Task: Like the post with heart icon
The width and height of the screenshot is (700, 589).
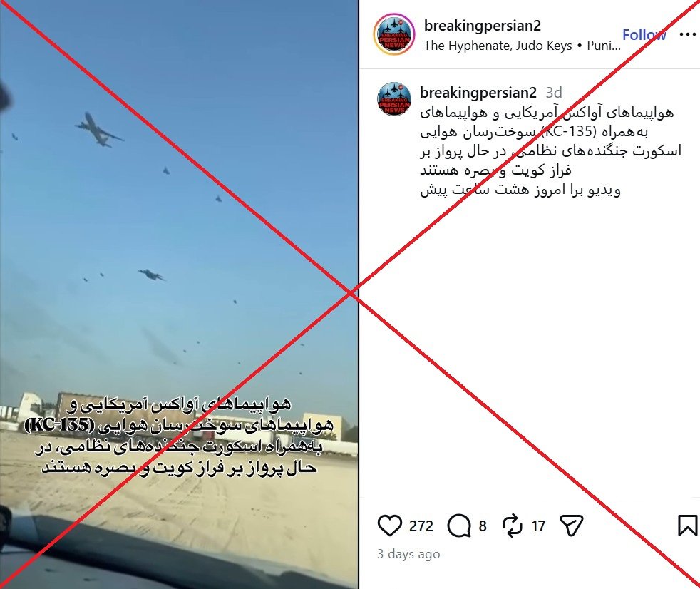Action: pyautogui.click(x=390, y=526)
